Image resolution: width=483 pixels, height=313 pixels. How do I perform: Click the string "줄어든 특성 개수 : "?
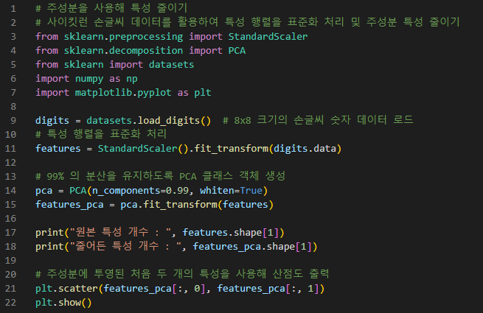click(126, 247)
